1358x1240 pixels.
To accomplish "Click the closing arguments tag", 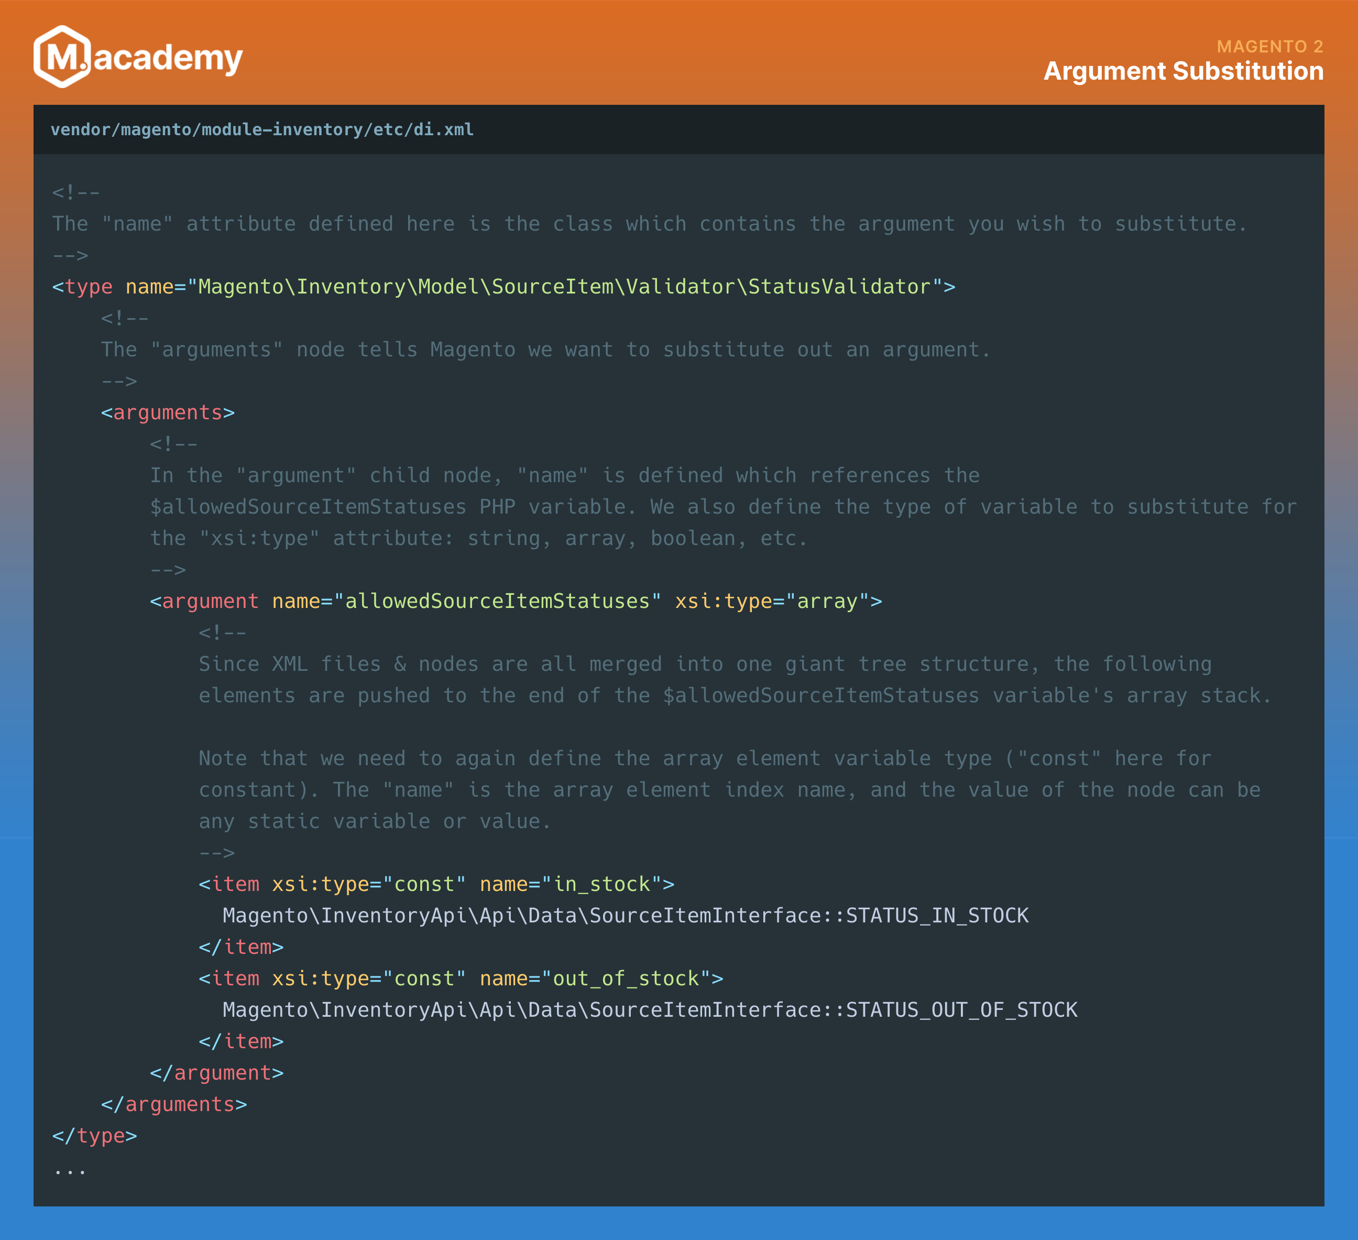I will 174,1105.
